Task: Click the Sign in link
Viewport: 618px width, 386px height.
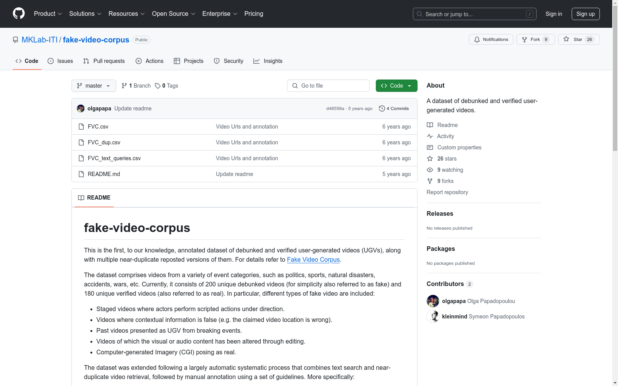Action: coord(553,14)
